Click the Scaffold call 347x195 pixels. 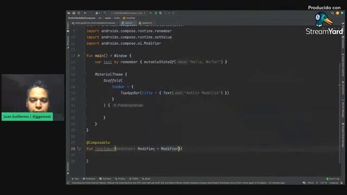point(112,81)
